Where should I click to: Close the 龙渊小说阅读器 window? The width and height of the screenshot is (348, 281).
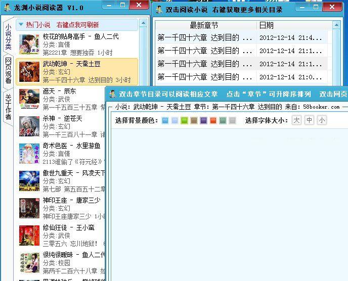point(139,5)
